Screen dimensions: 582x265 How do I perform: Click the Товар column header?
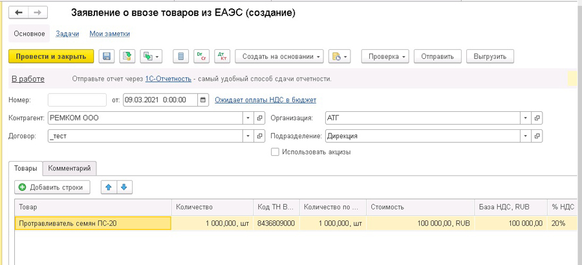click(x=93, y=207)
